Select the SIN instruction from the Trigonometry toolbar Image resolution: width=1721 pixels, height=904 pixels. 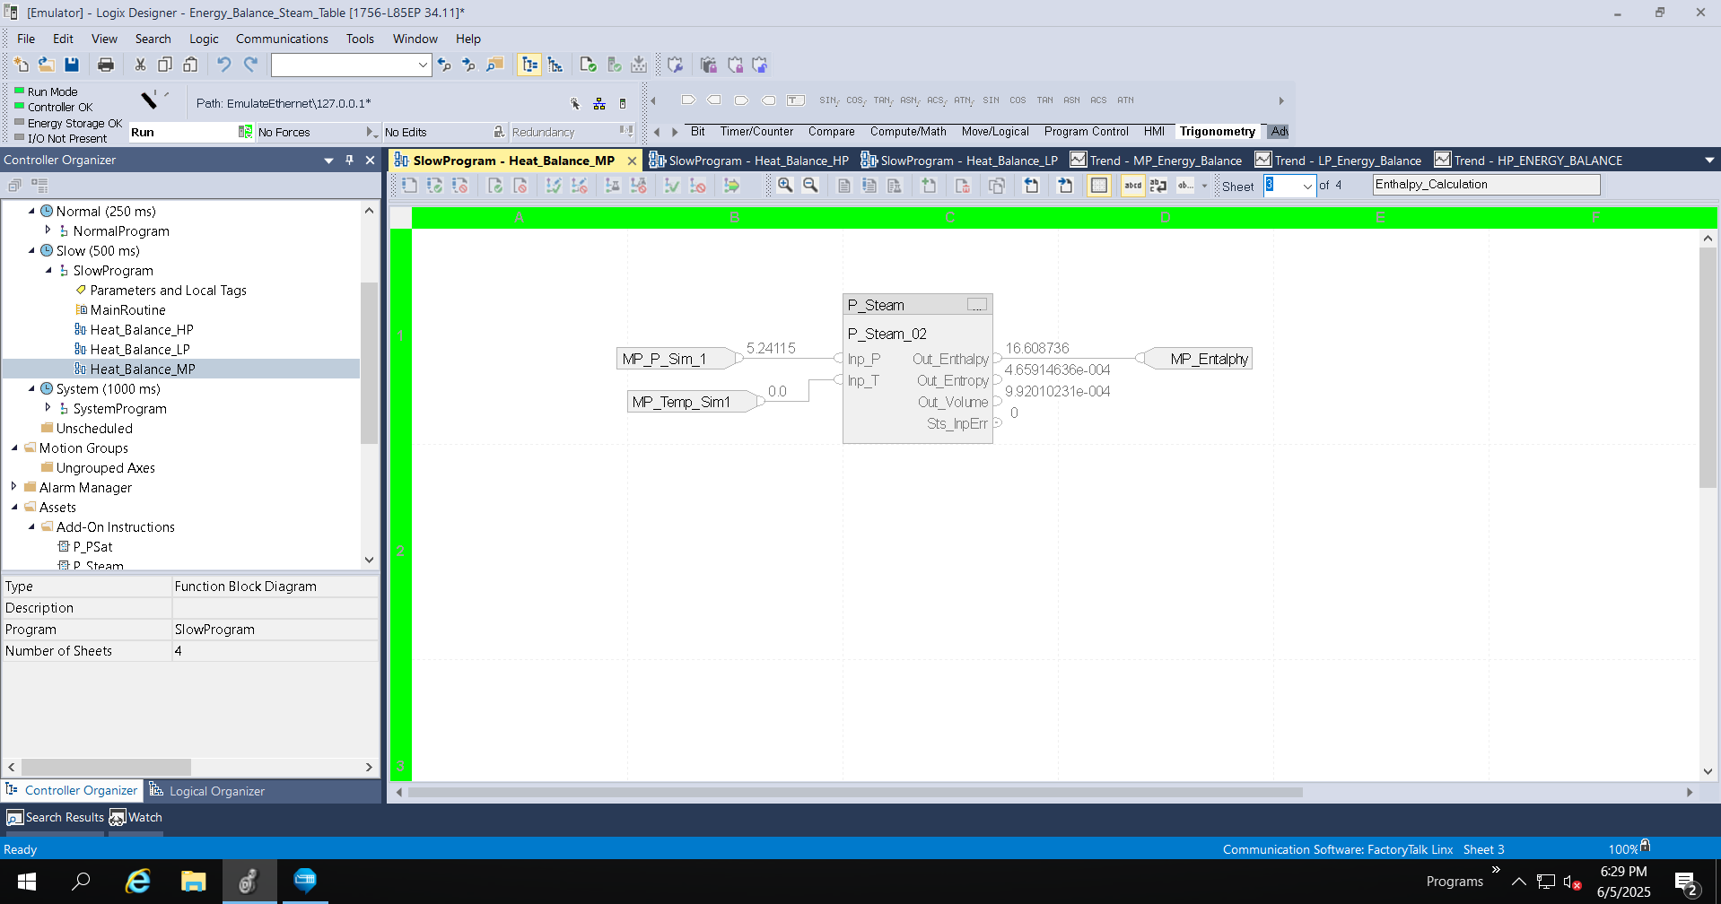coord(991,100)
